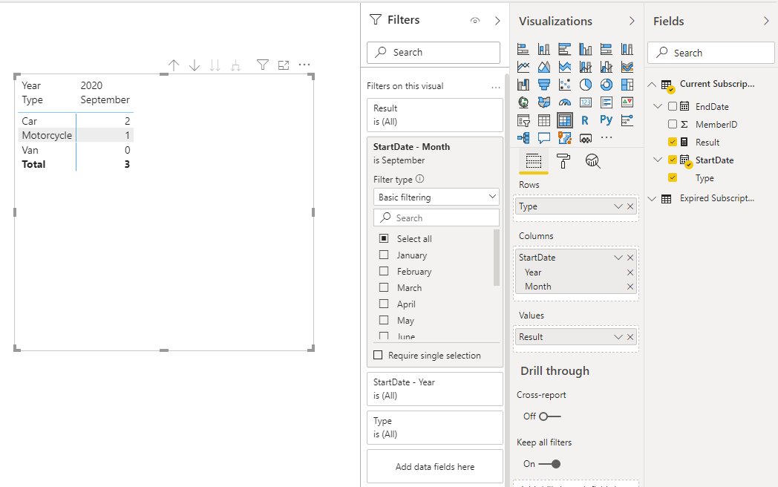Check May in the month filter

[384, 320]
